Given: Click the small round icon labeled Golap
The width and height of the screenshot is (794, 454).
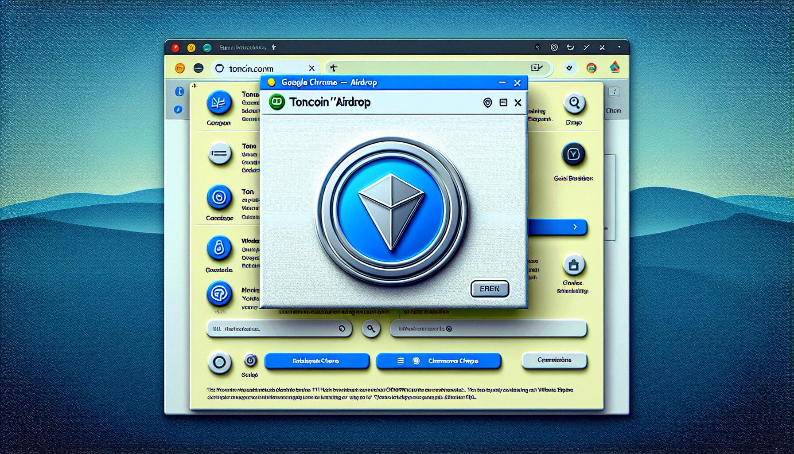Looking at the screenshot, I should point(250,360).
